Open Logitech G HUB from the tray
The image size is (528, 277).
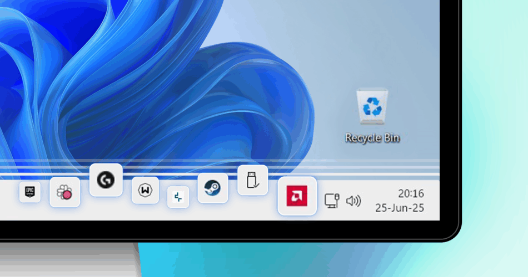click(x=106, y=180)
